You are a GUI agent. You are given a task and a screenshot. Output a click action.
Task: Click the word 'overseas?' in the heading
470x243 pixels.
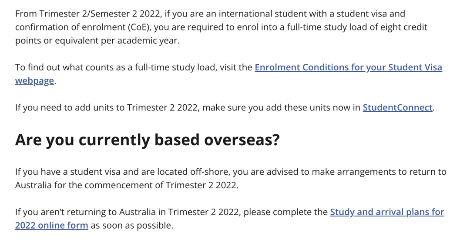(242, 140)
